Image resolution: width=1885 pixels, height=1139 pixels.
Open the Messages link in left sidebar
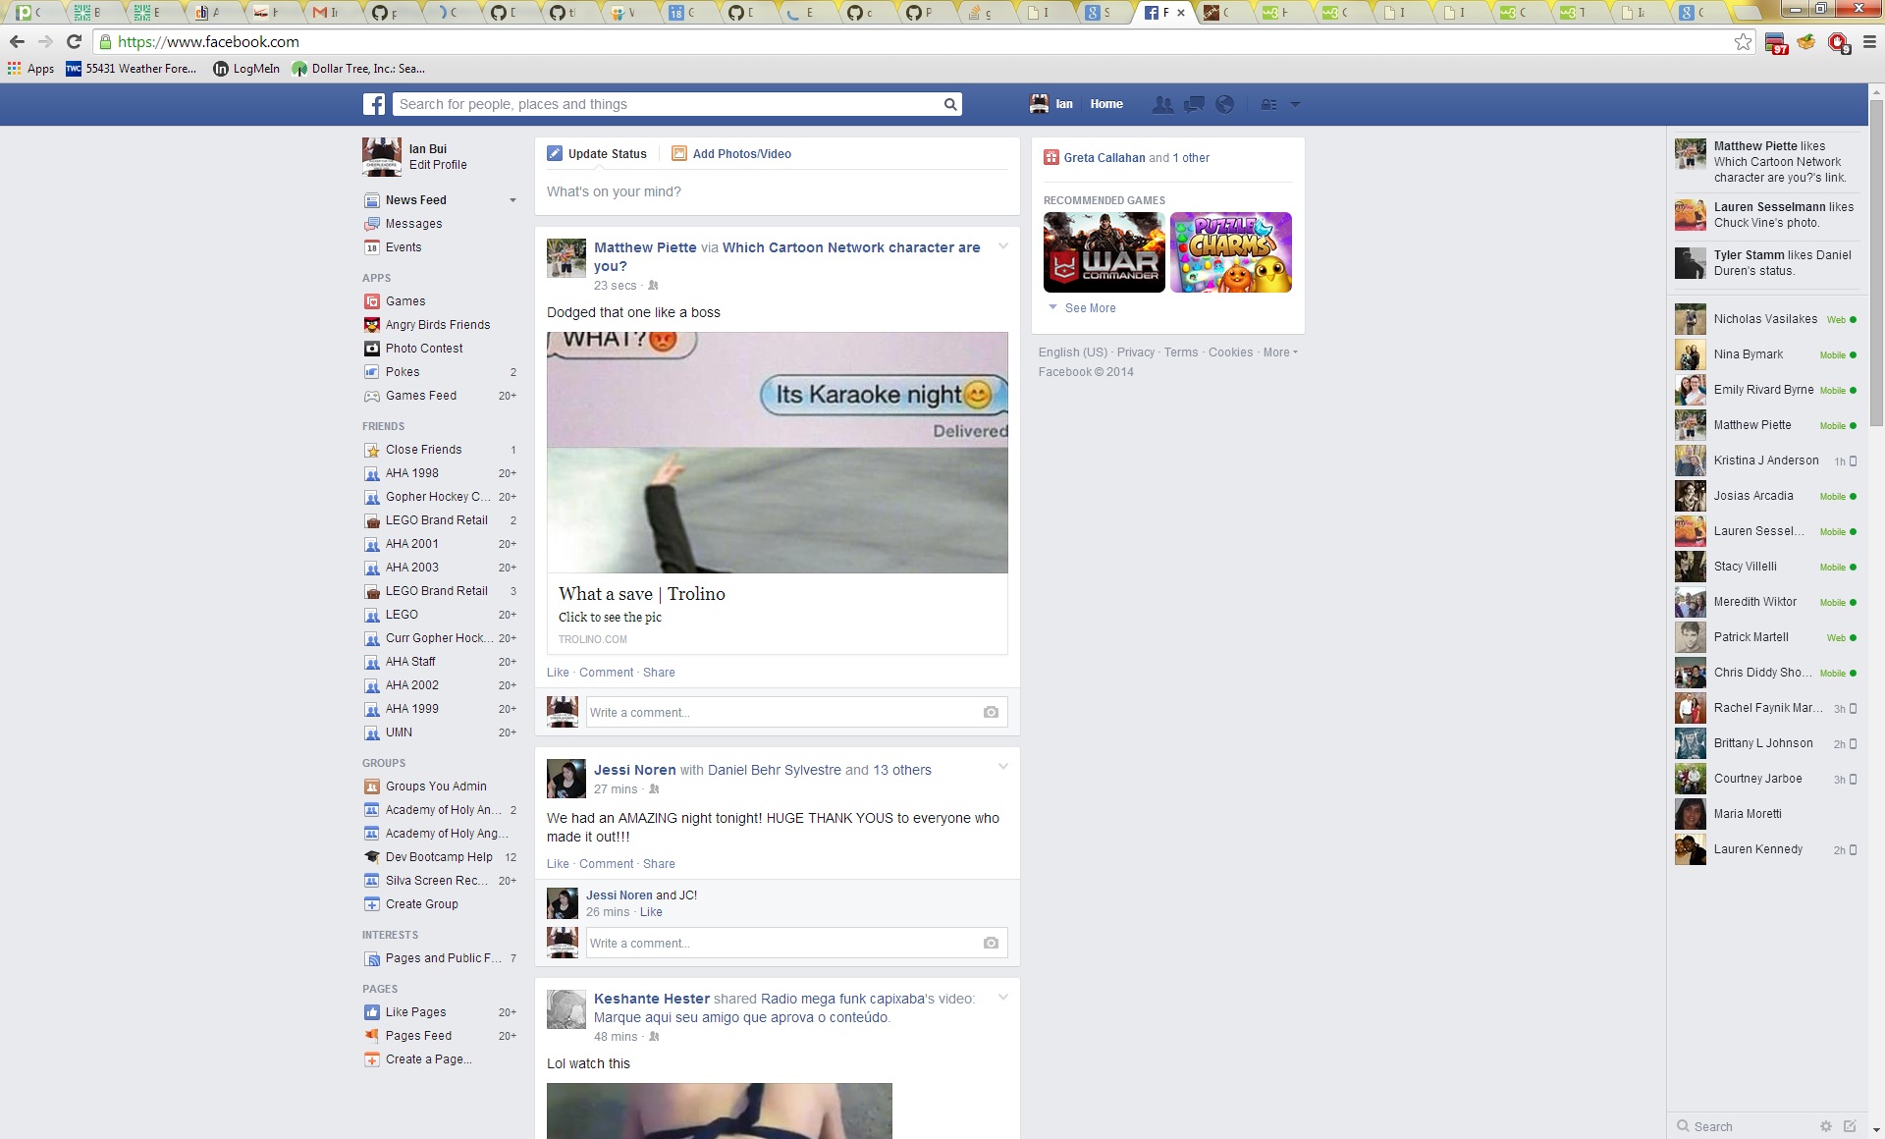(413, 224)
